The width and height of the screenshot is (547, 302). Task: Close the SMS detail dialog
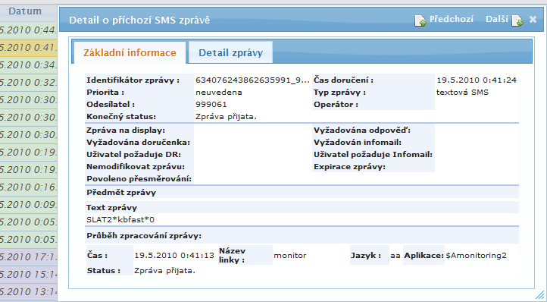(x=533, y=20)
